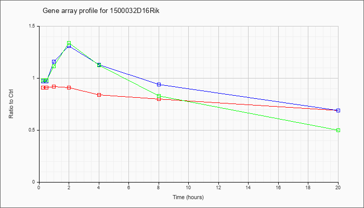Image resolution: width=364 pixels, height=208 pixels.
Task: Click the red marker at 1 hour
Action: pos(54,87)
